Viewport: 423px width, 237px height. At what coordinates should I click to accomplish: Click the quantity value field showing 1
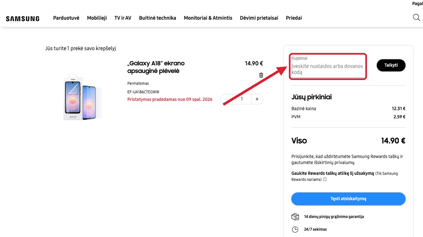(242, 99)
